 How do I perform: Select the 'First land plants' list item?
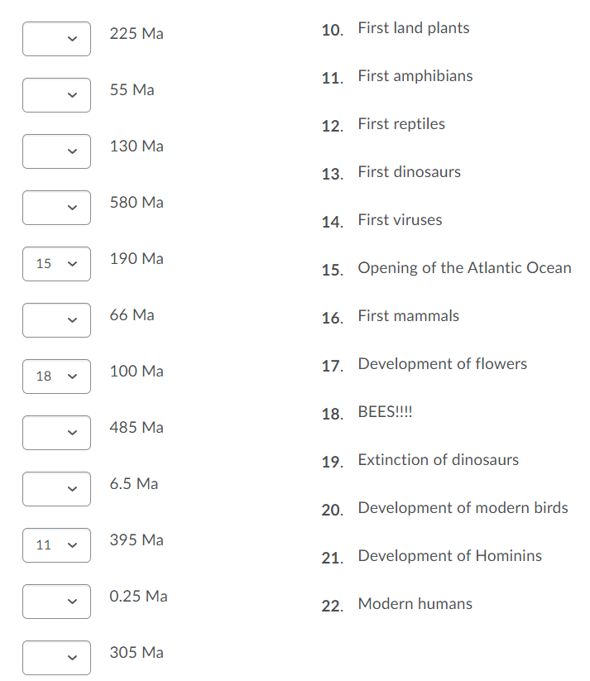coord(413,27)
